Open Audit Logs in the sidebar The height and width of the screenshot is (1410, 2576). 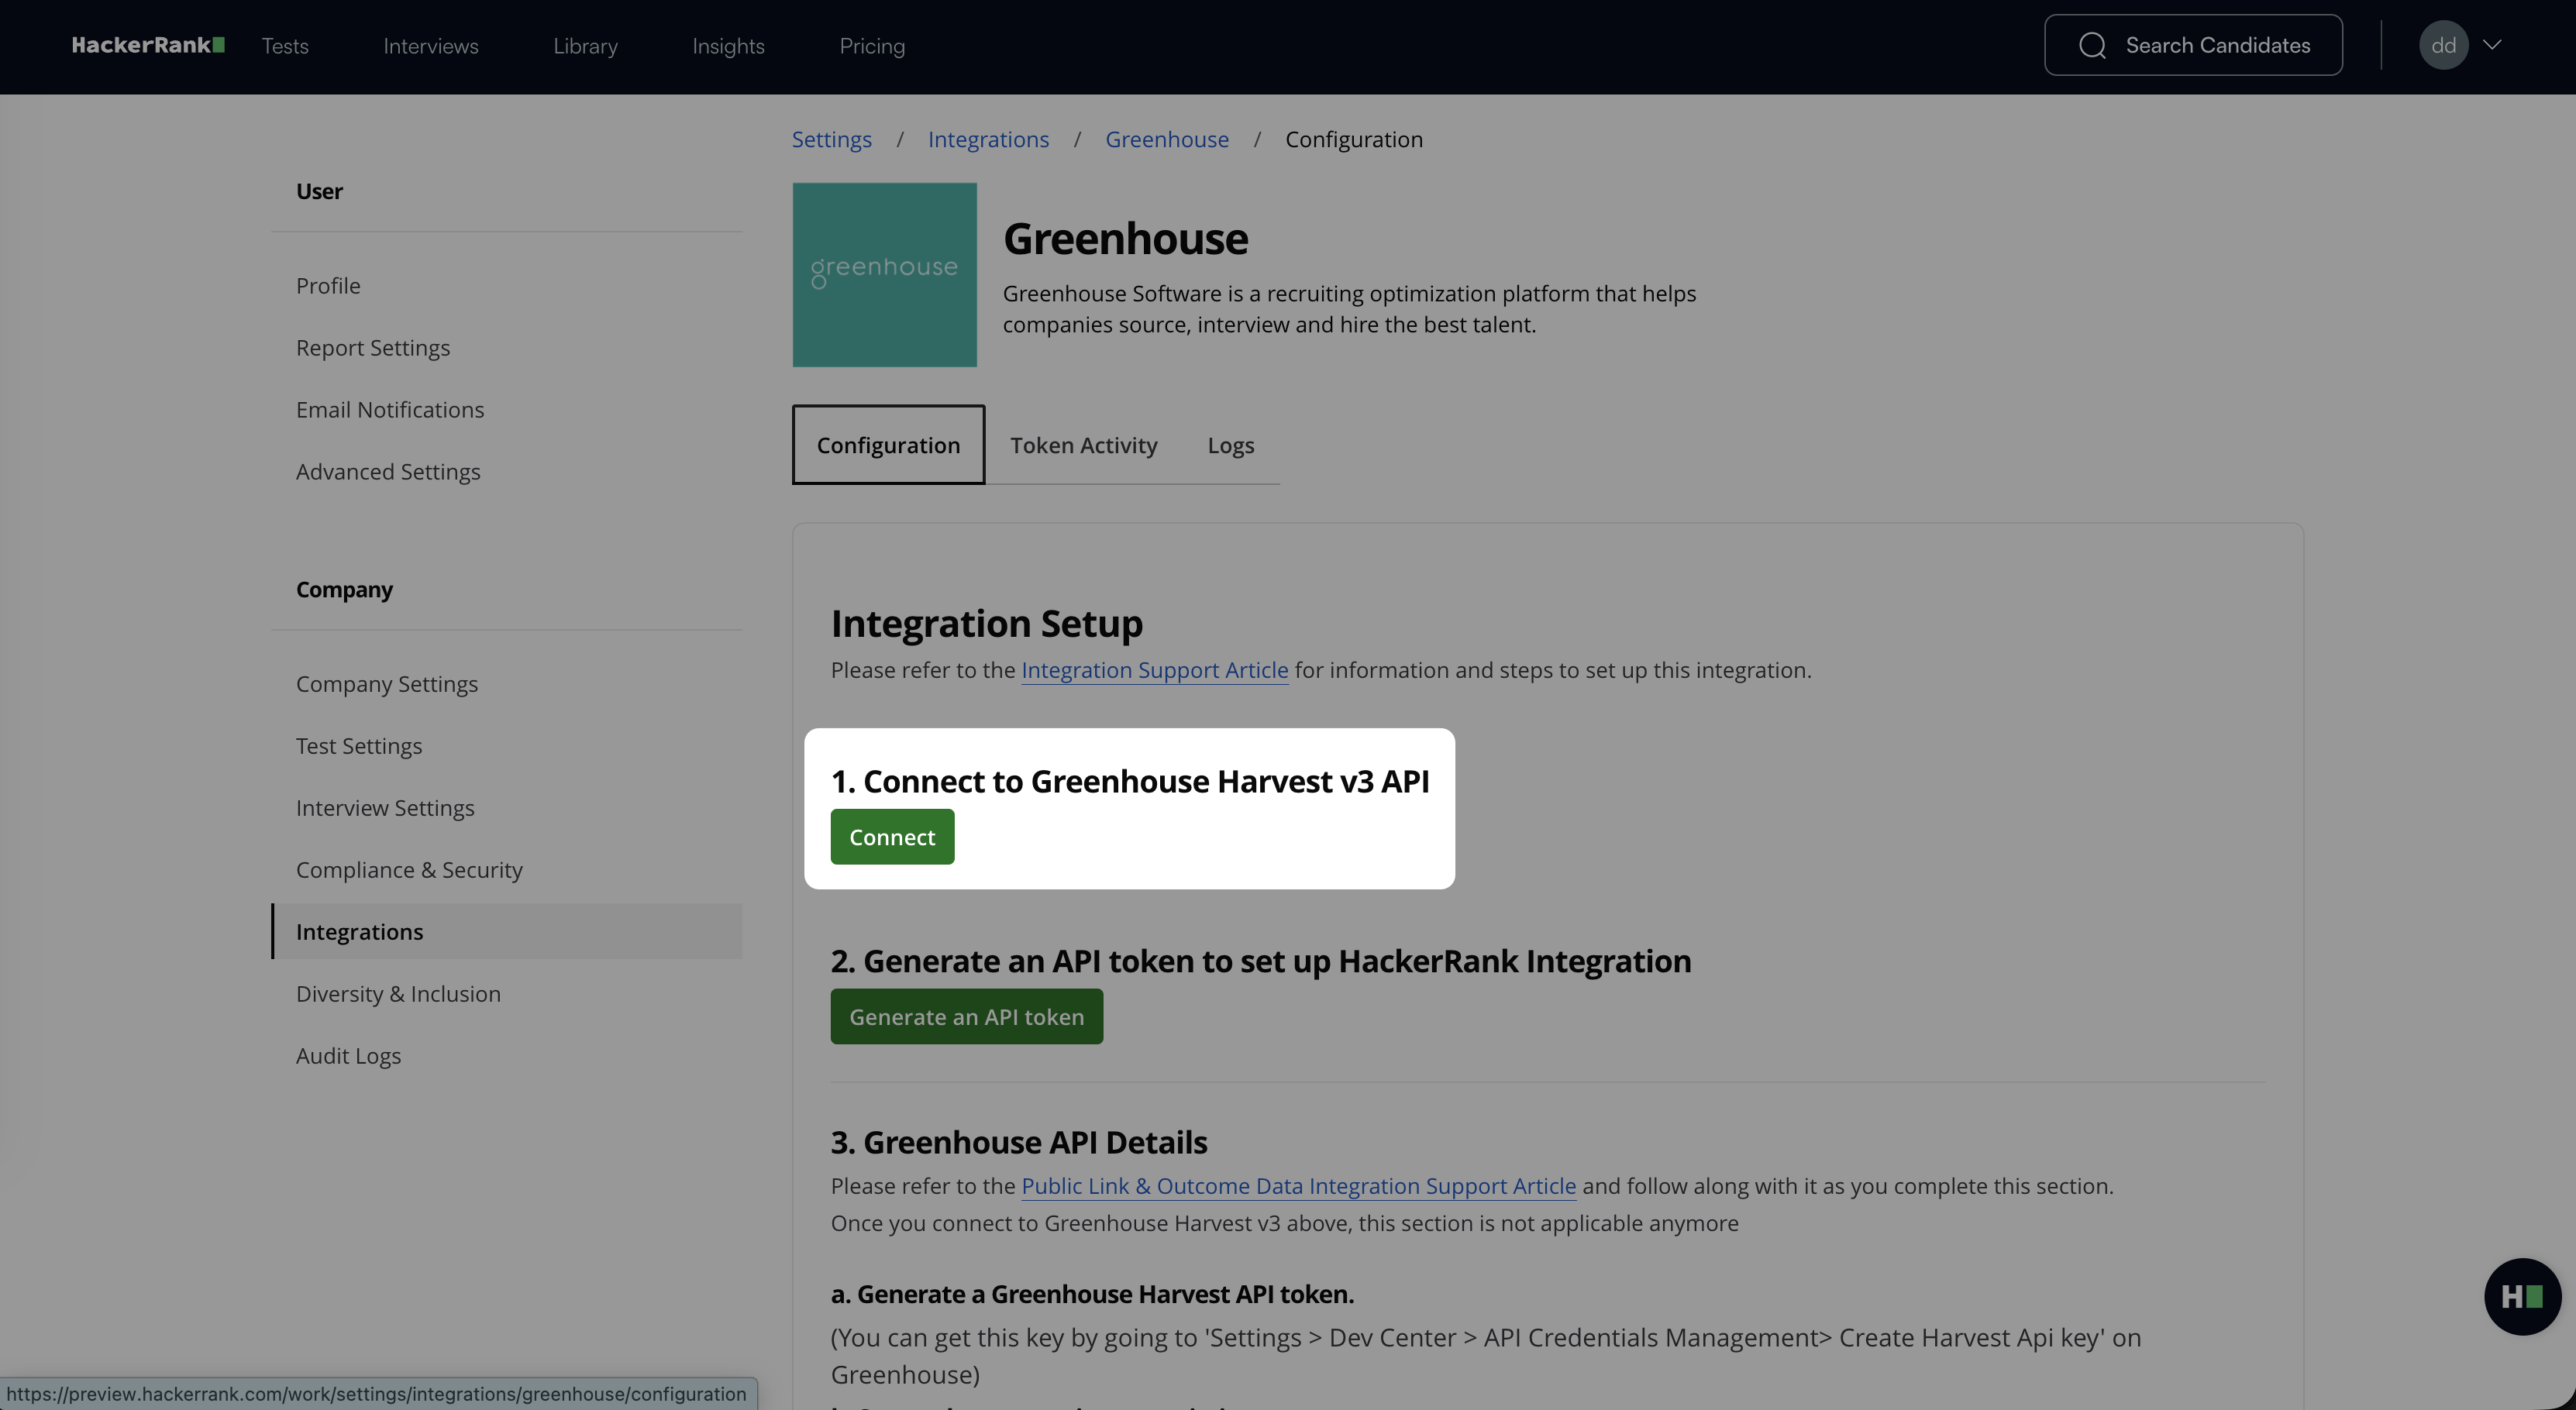[348, 1056]
